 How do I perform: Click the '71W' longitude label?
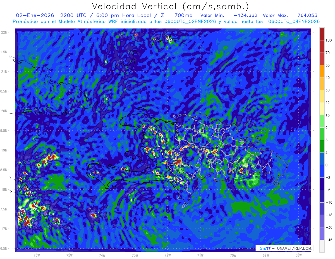pyautogui.click(x=200, y=255)
